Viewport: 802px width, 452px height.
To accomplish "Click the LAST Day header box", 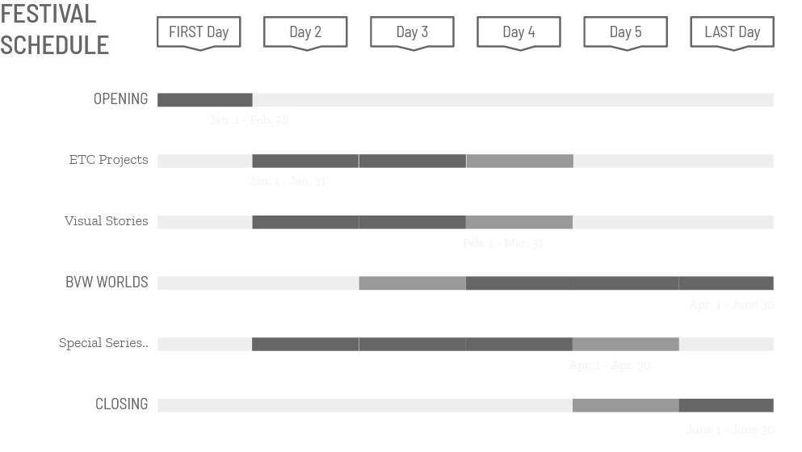I will click(733, 33).
